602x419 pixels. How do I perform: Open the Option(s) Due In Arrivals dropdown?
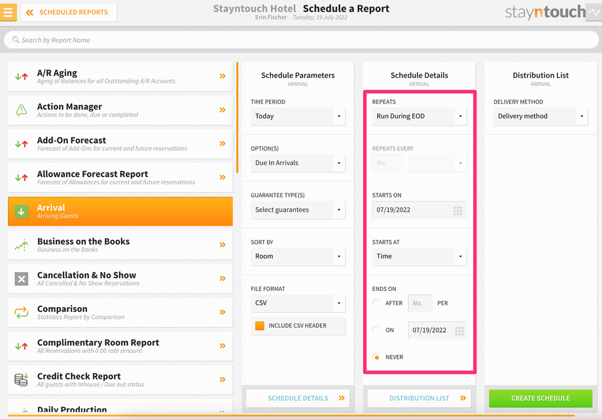point(298,163)
